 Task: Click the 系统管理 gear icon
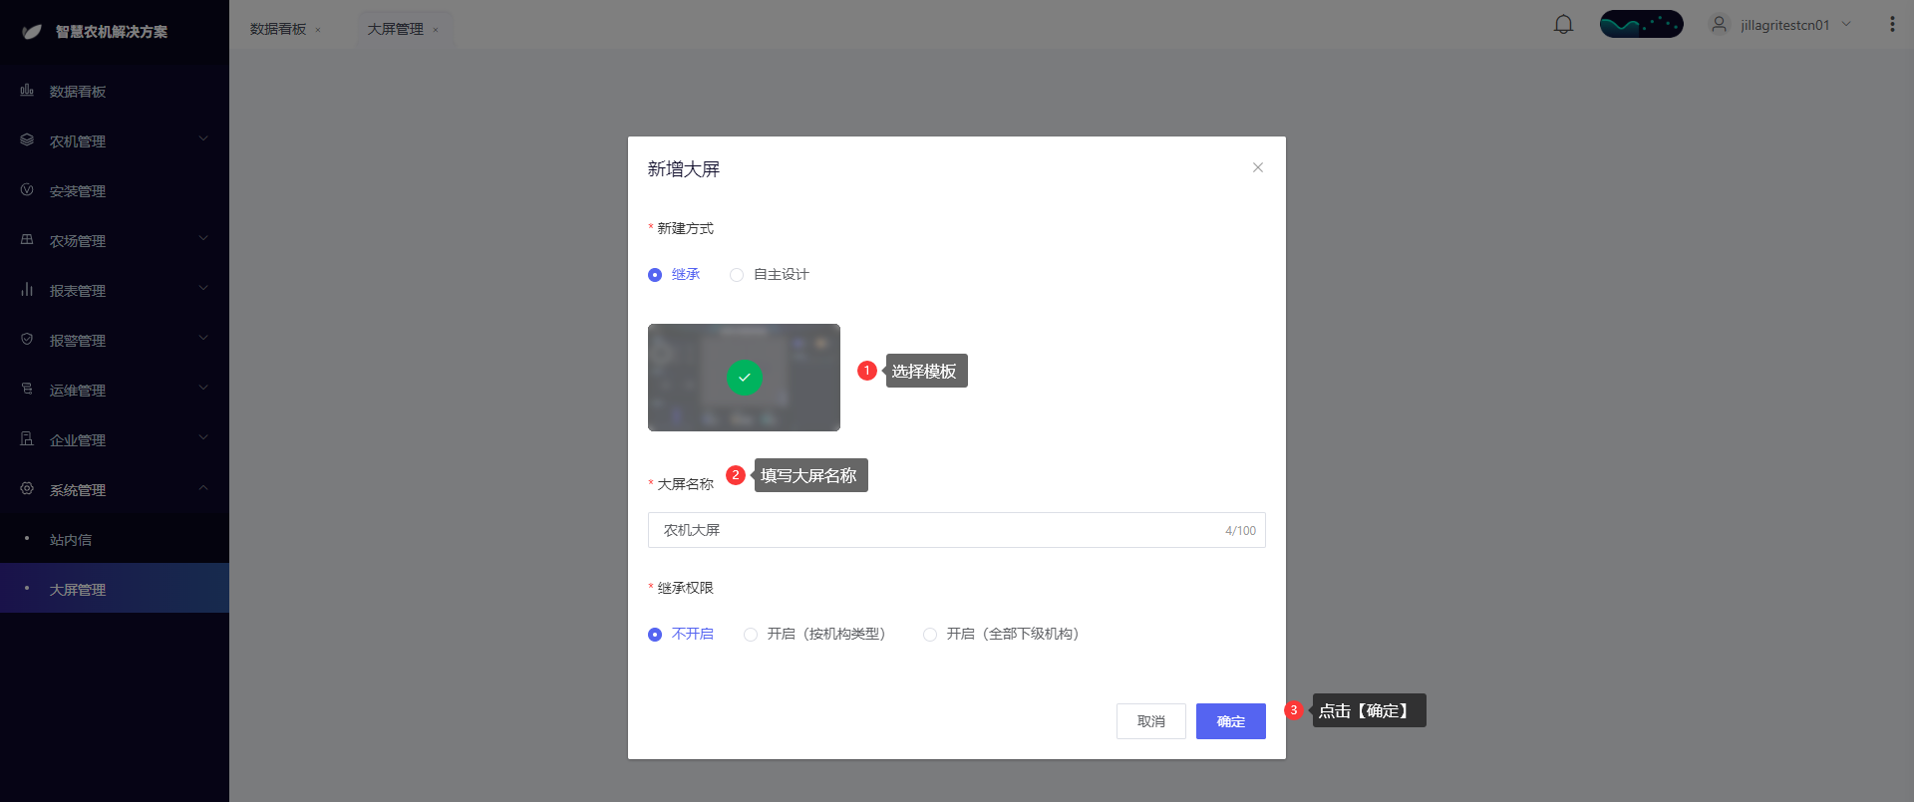tap(27, 489)
